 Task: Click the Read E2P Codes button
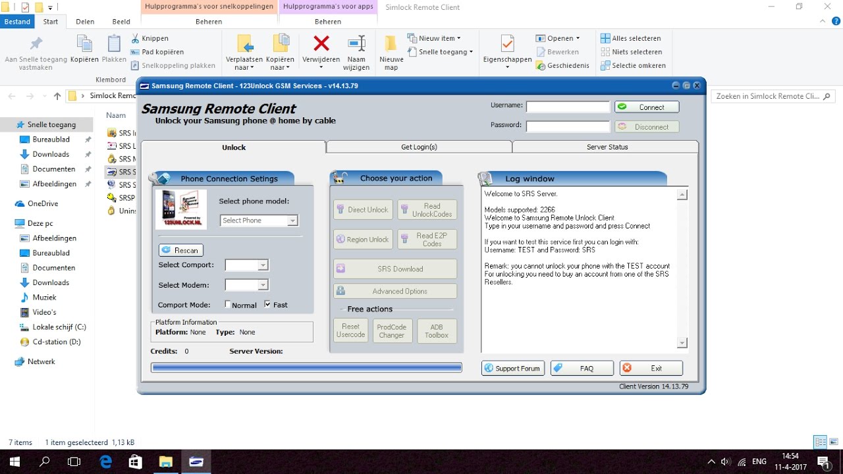point(427,240)
